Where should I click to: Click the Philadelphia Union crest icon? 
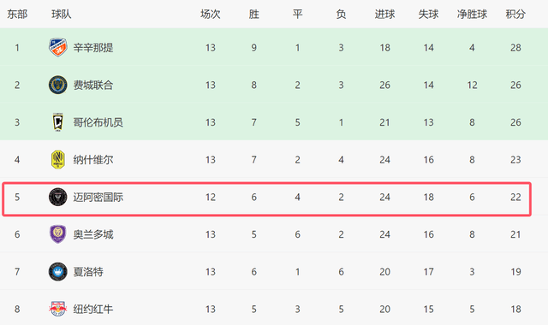pos(57,85)
